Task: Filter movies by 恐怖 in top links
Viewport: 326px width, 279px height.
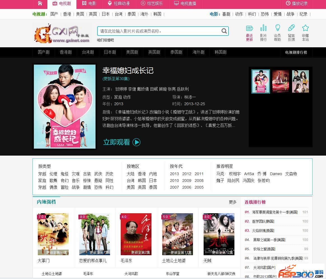Action: pyautogui.click(x=265, y=14)
